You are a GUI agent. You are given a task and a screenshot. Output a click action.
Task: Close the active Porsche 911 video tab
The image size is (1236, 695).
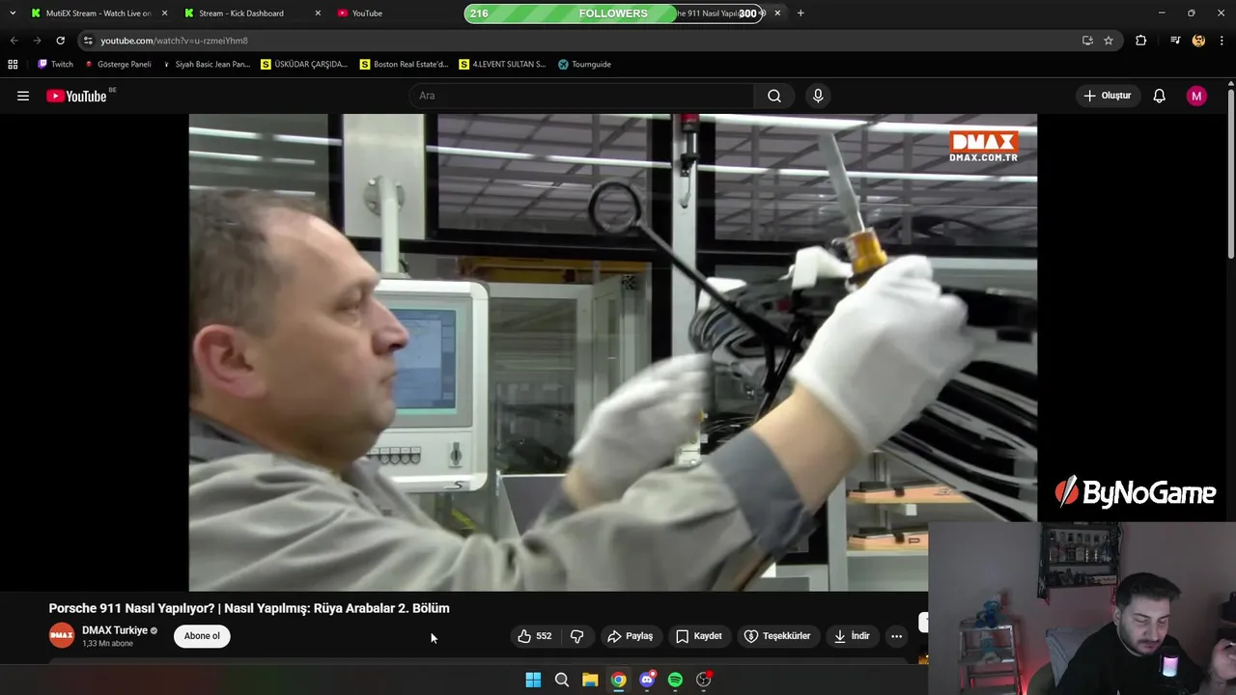pos(777,14)
